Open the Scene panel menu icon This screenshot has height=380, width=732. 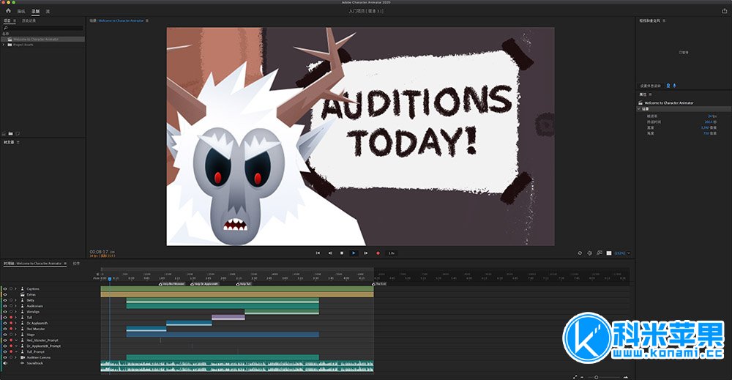[x=148, y=21]
